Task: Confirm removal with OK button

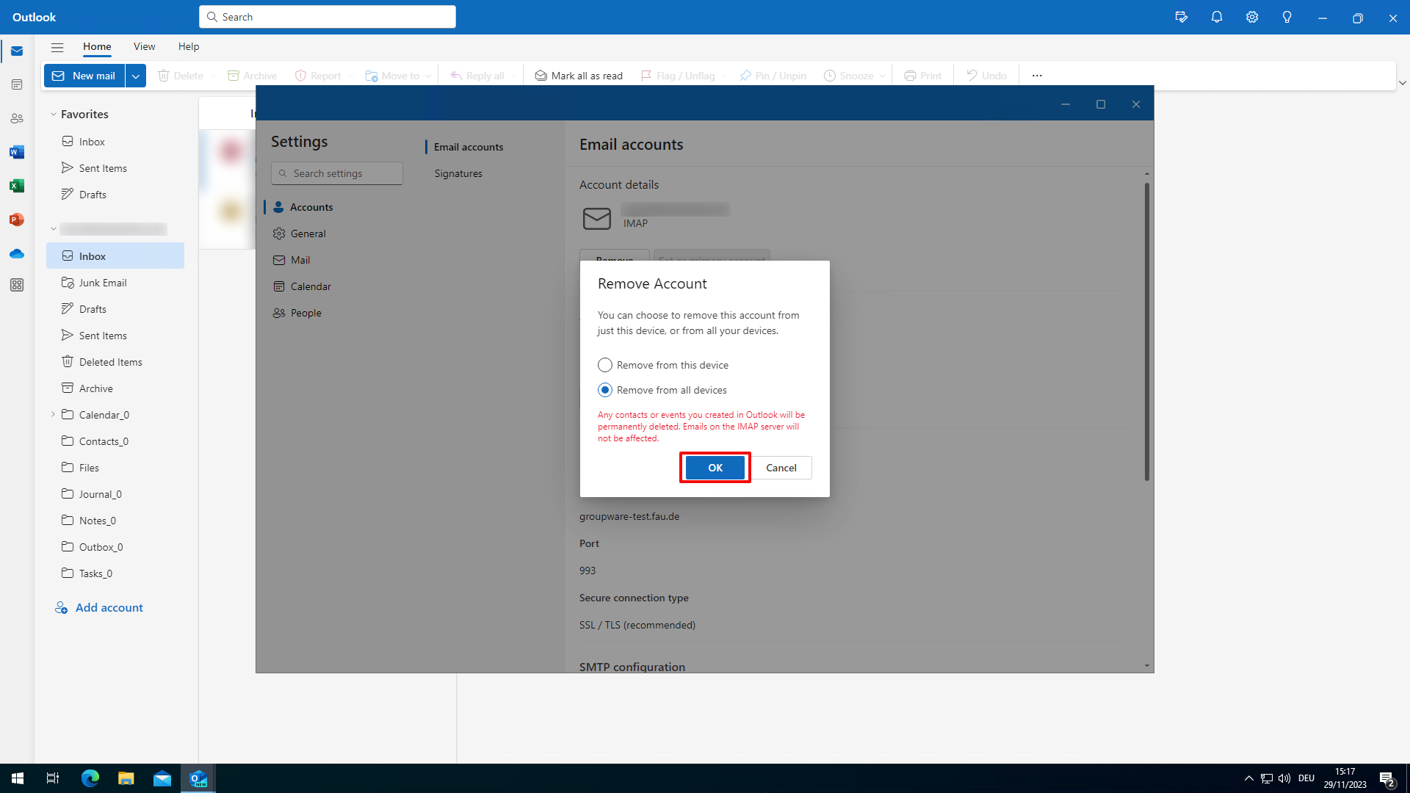Action: pos(715,468)
